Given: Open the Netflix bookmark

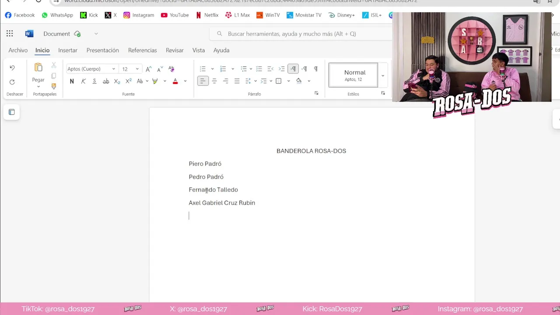Looking at the screenshot, I should pos(207,15).
